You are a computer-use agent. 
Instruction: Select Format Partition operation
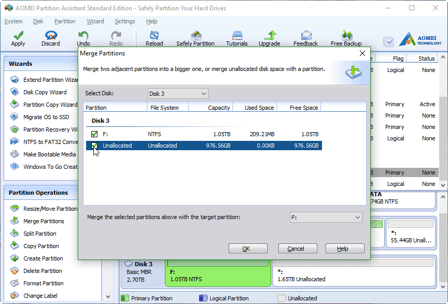pyautogui.click(x=37, y=283)
